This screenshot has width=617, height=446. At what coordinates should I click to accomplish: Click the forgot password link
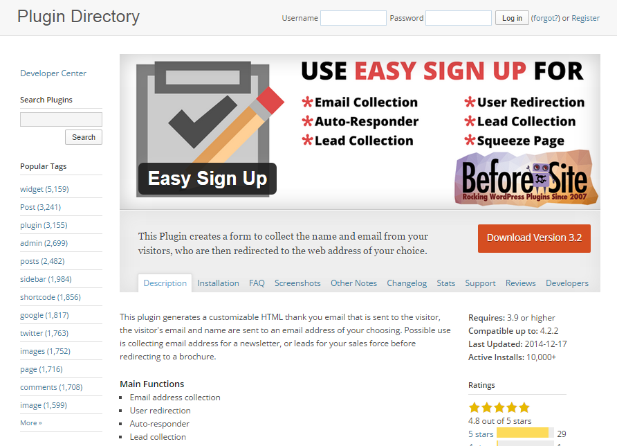[x=545, y=18]
